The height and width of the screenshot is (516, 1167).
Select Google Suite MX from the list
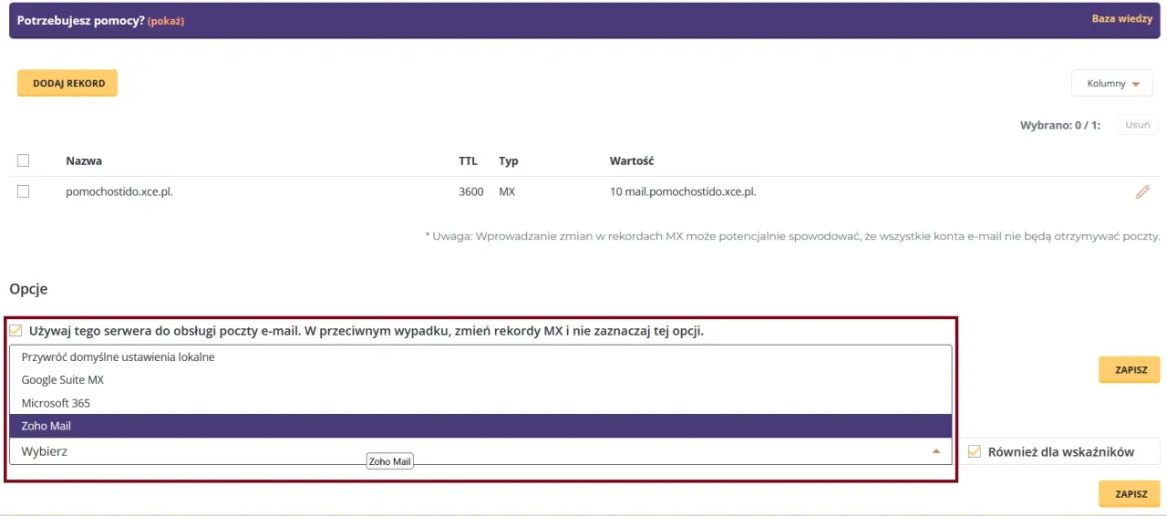pos(63,380)
